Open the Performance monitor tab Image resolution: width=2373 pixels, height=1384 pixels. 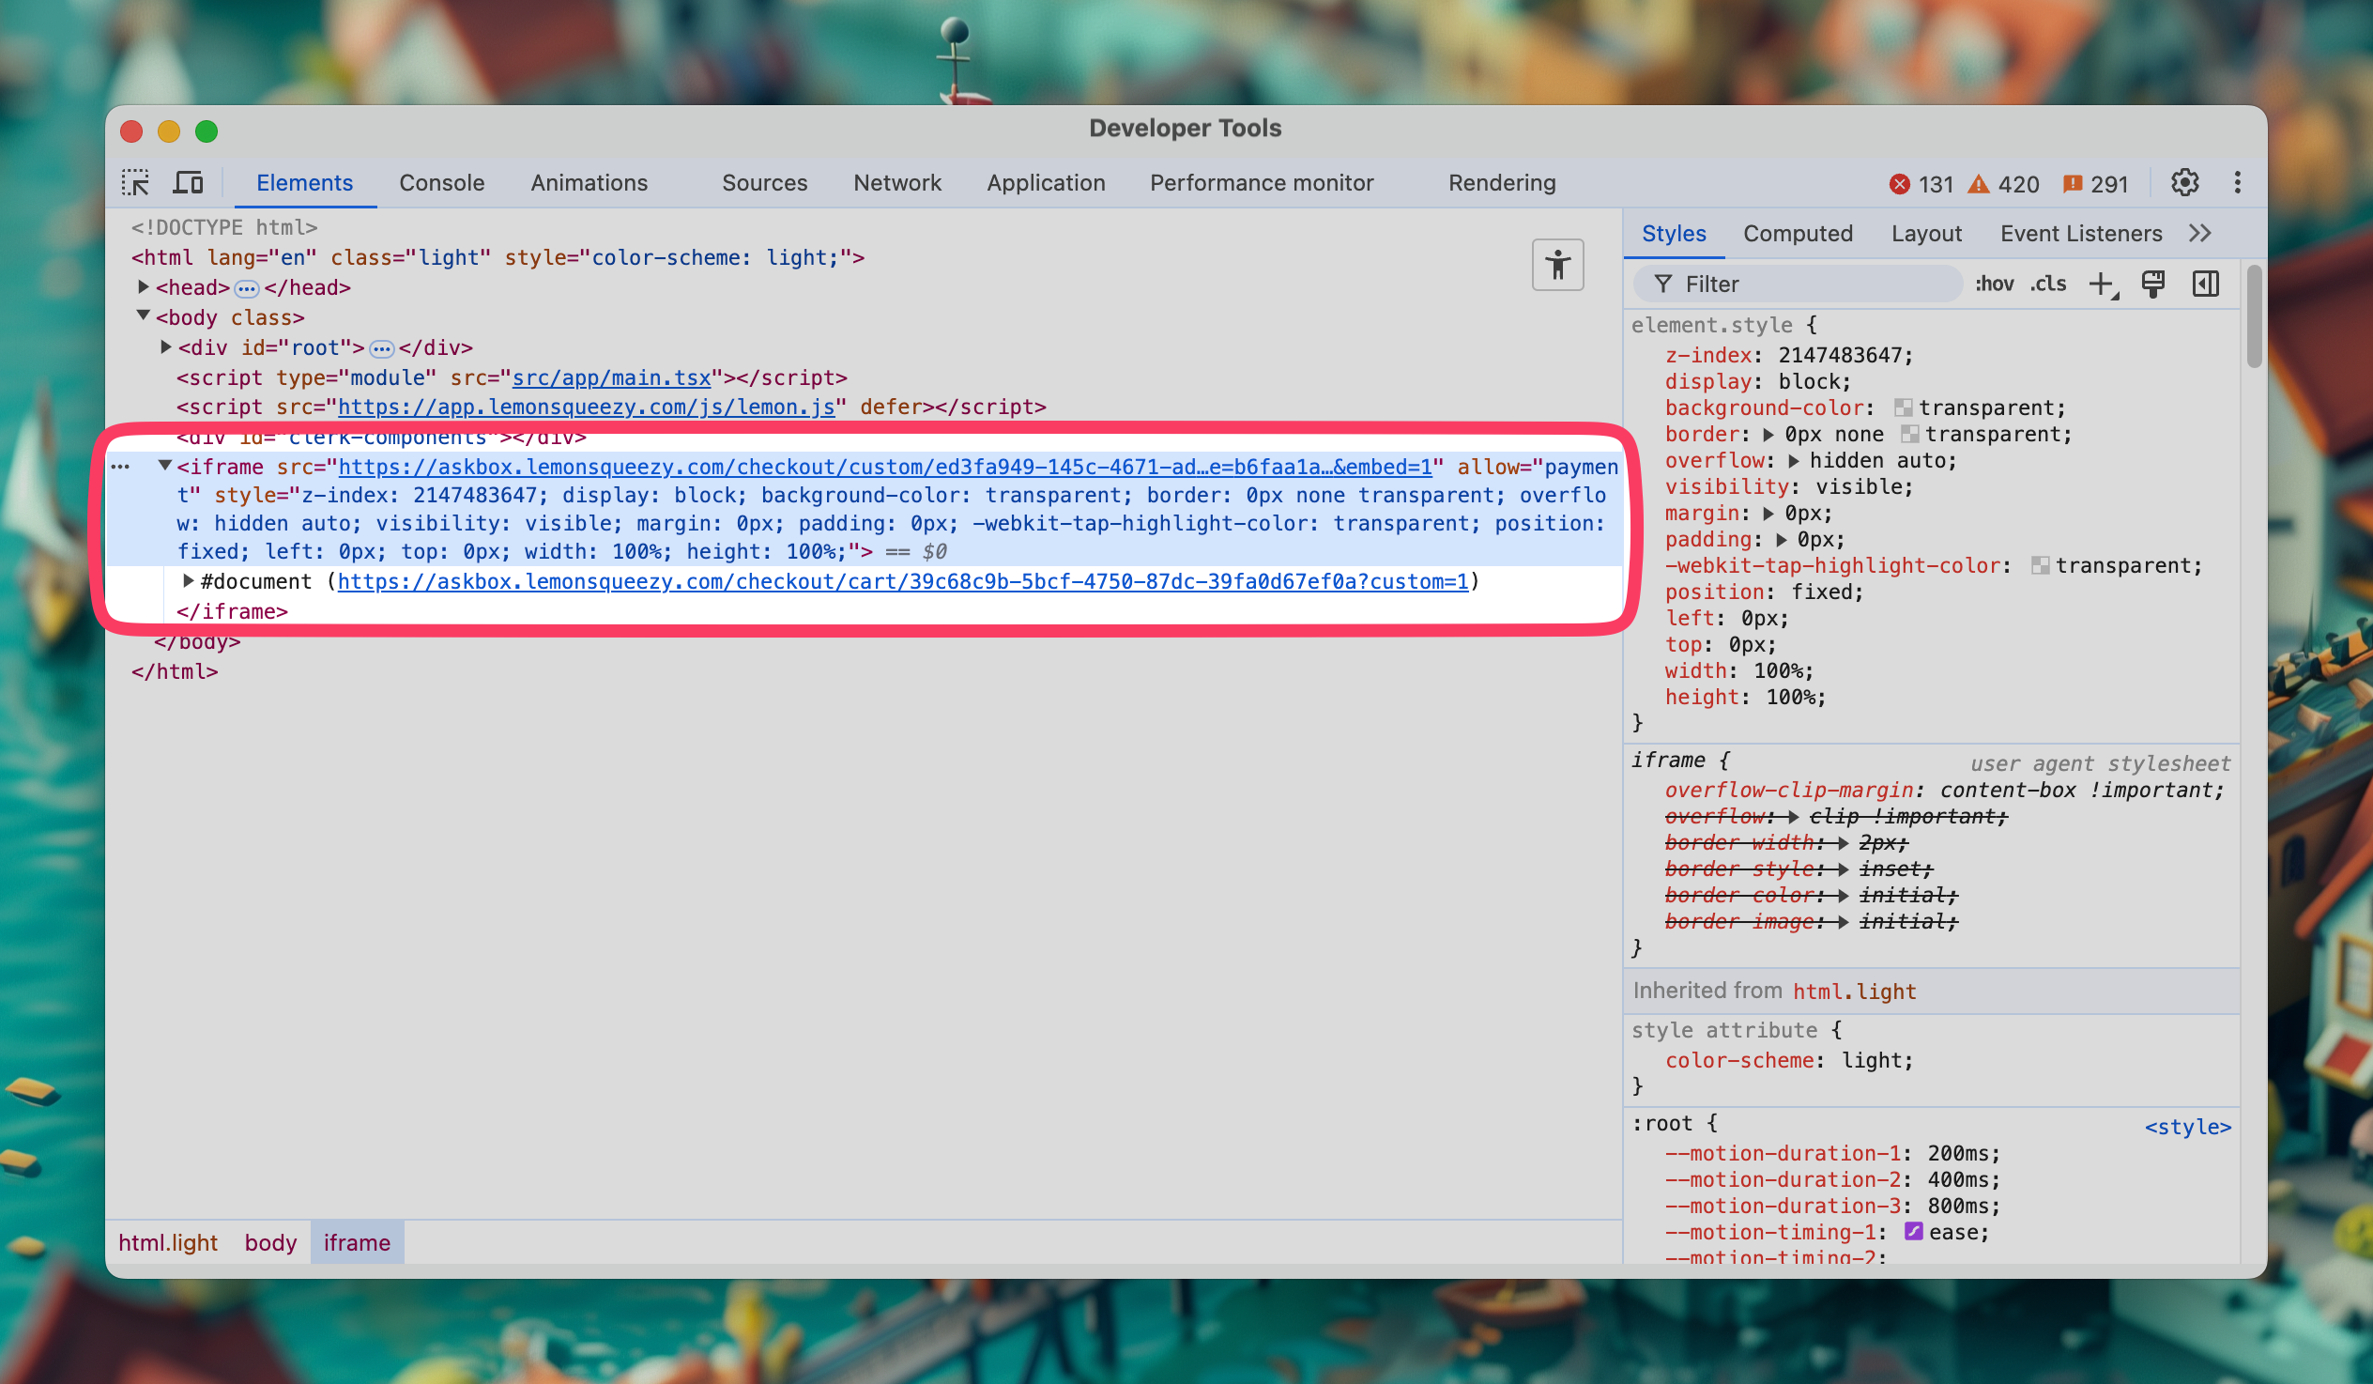[1262, 183]
